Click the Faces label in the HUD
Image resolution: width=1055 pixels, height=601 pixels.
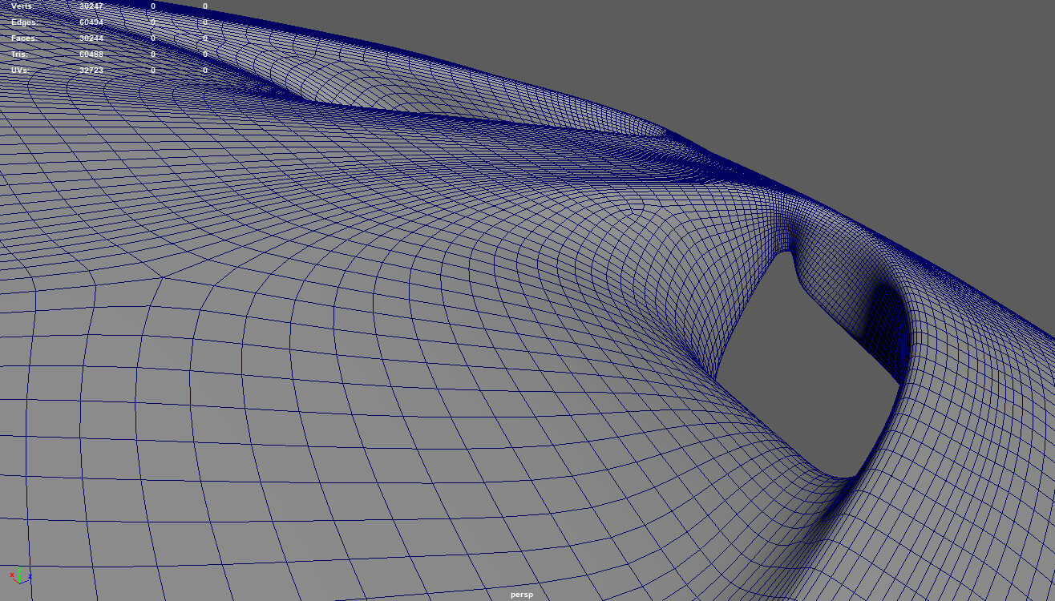[x=24, y=38]
